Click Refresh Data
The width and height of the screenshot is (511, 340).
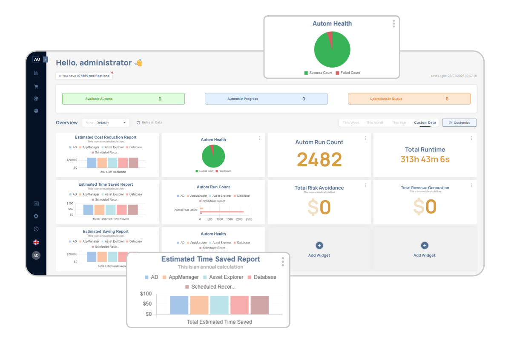(149, 123)
